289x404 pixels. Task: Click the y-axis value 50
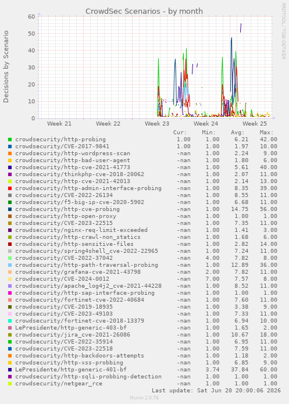(31, 34)
